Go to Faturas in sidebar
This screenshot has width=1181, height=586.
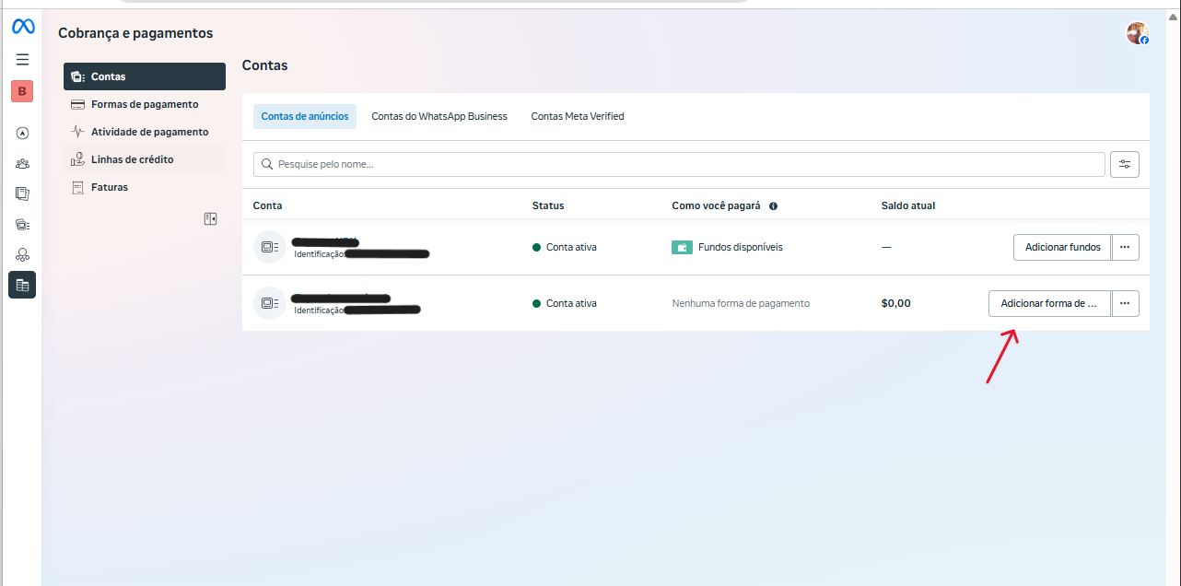tap(110, 187)
